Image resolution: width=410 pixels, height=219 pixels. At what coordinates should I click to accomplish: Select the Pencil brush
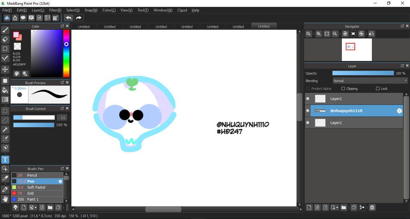coord(37,175)
